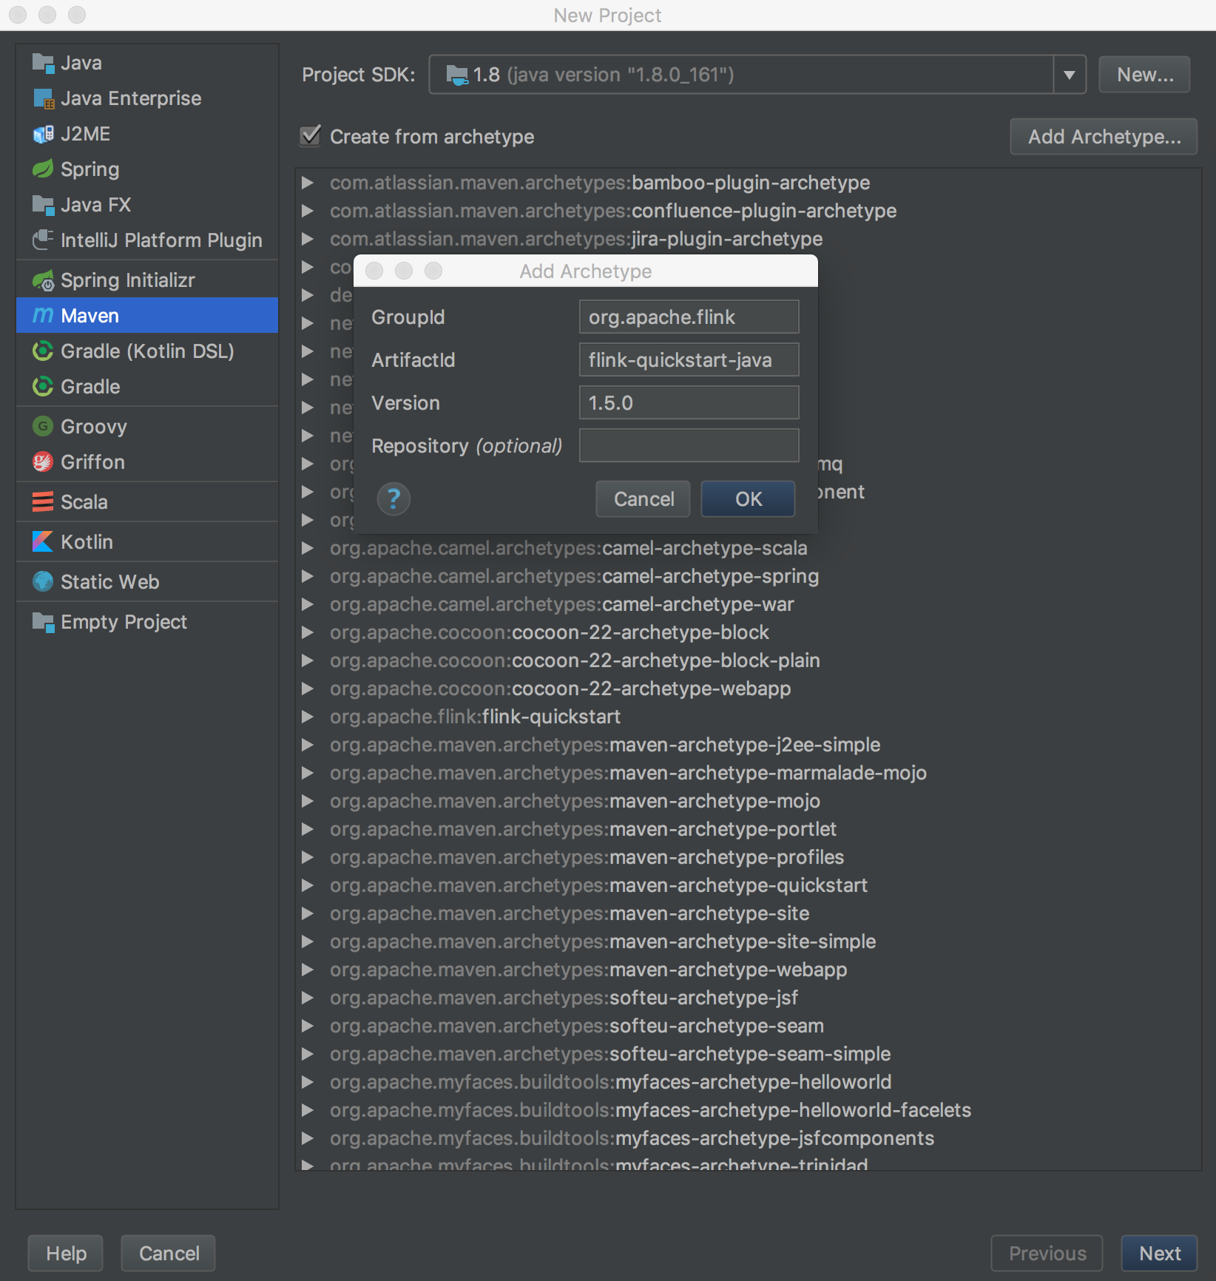Pick the Griffon icon
The height and width of the screenshot is (1281, 1216).
(x=43, y=462)
